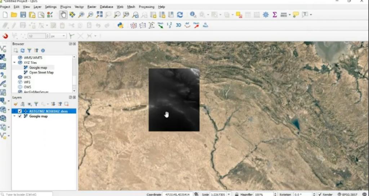Toggle the Google map layer visibility

tap(20, 116)
